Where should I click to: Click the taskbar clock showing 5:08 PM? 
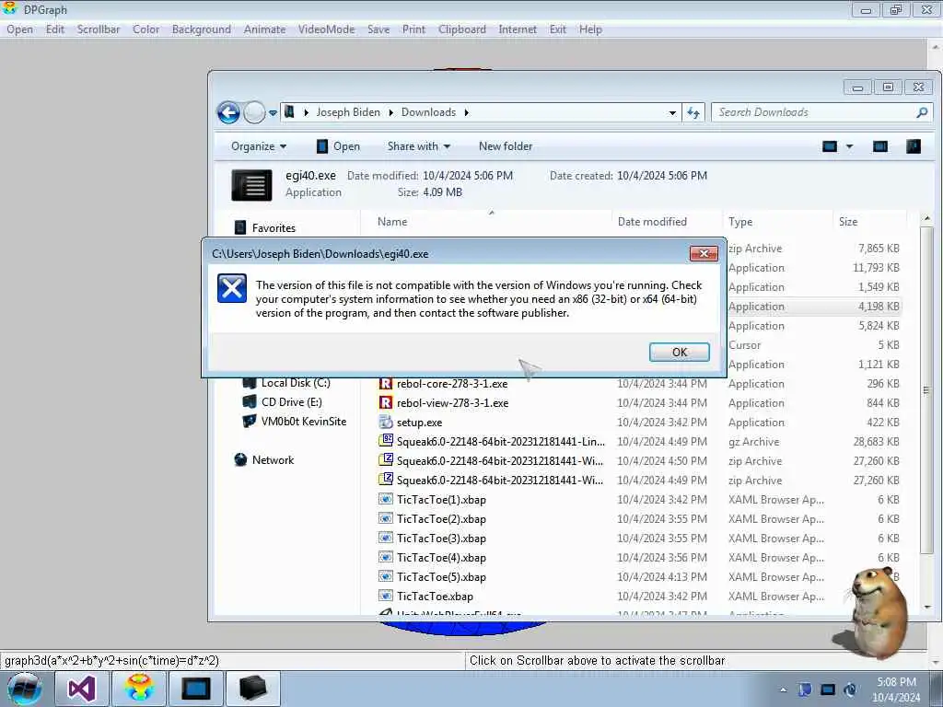(x=896, y=690)
